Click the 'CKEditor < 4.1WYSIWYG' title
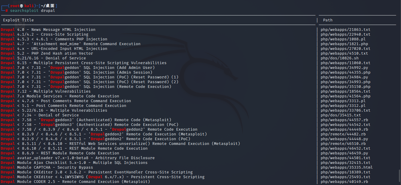Viewport: 401px width, 185px height. point(103,177)
